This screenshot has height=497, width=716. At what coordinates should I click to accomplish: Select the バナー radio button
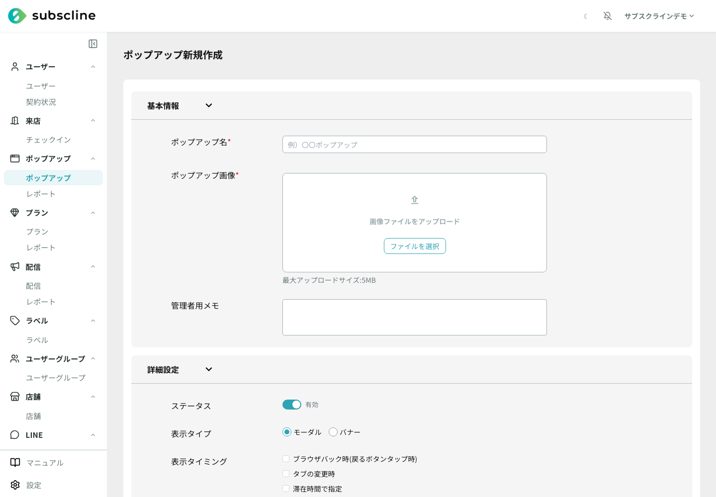coord(333,432)
